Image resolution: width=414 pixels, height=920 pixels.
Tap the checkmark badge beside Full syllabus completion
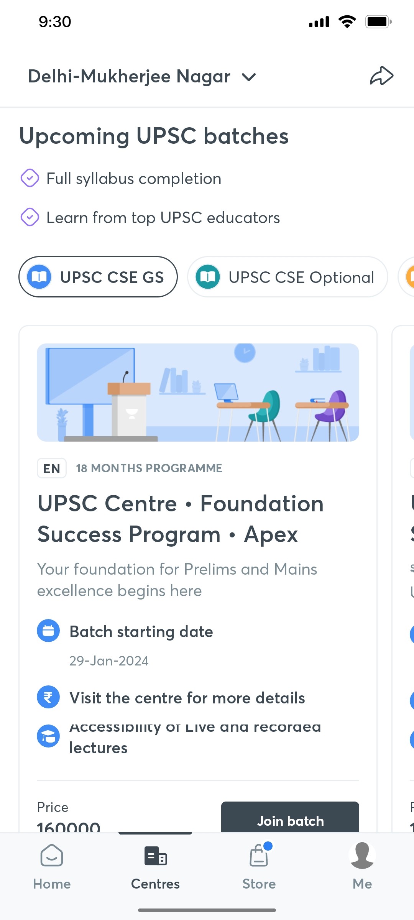[x=30, y=178]
